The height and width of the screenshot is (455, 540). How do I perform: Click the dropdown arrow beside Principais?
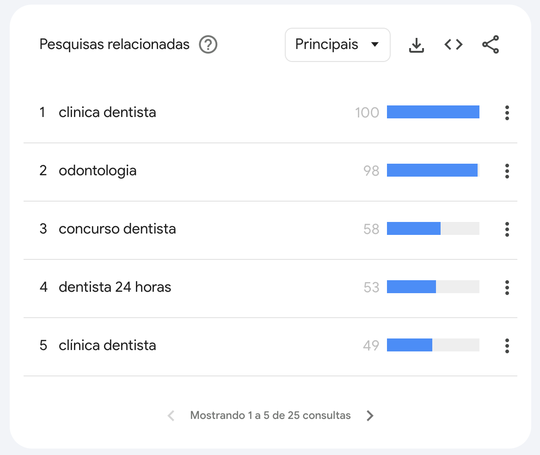coord(375,45)
